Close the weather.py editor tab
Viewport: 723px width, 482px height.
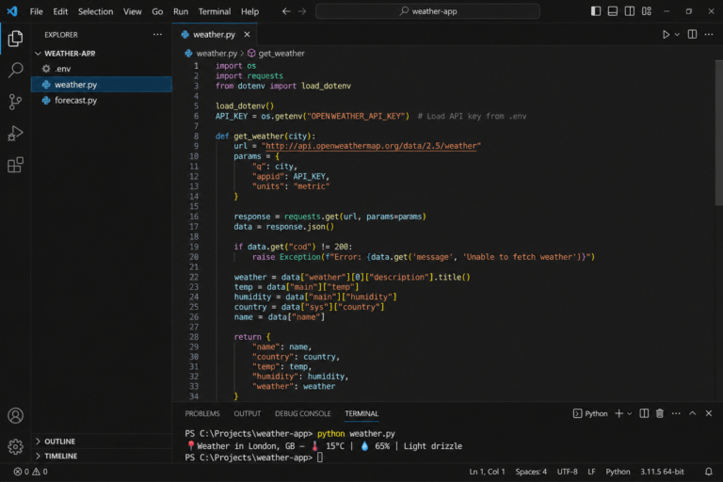tap(248, 35)
